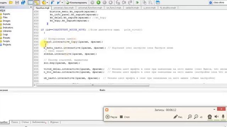Open the Ошибки tab in Toolbox
The height and width of the screenshot is (127, 227).
(x=4, y=122)
